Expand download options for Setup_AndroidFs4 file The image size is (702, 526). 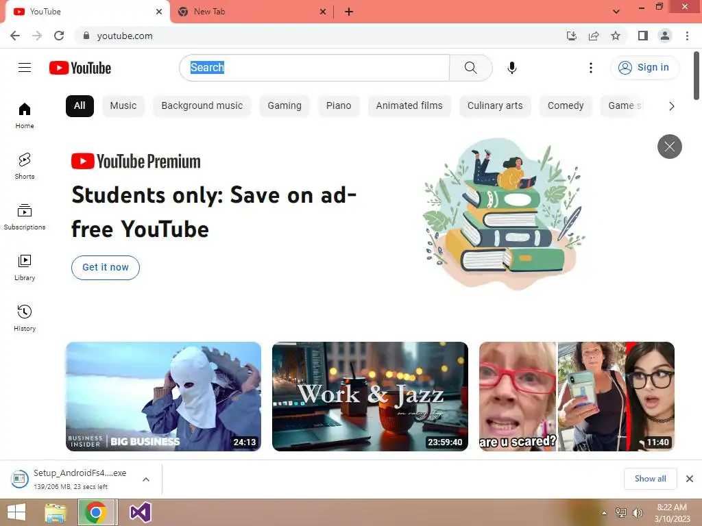(x=145, y=479)
